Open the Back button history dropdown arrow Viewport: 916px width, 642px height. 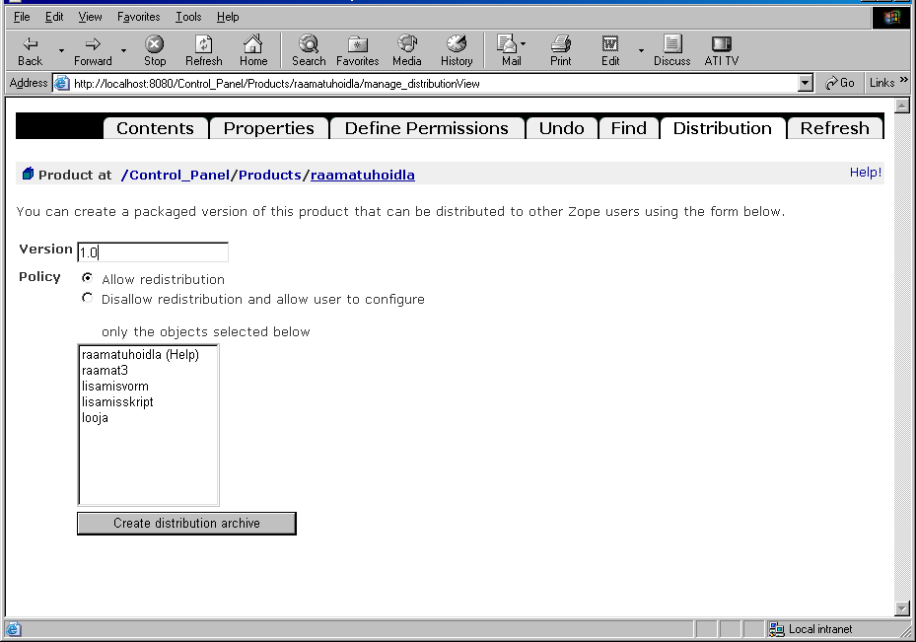(x=61, y=51)
